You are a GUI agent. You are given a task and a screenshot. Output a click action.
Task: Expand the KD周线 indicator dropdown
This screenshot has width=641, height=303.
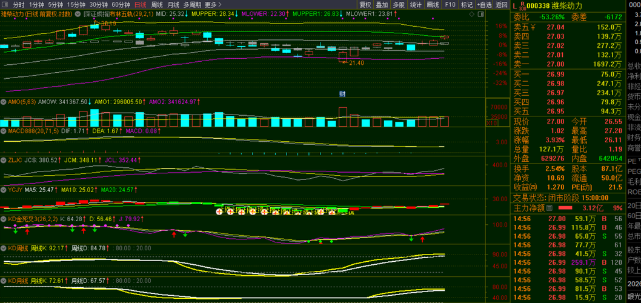(x=3, y=248)
